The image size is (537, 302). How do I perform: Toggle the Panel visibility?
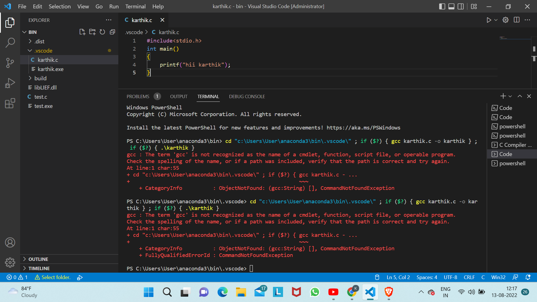pyautogui.click(x=451, y=6)
